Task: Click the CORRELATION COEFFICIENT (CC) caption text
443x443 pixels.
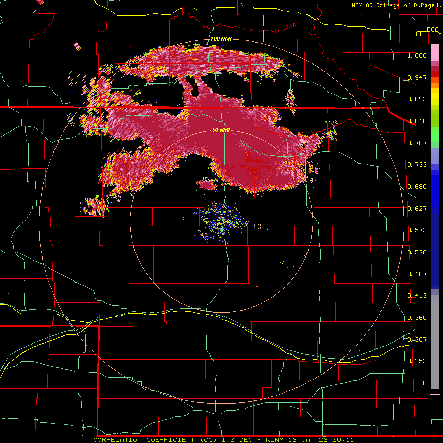Action: pyautogui.click(x=155, y=440)
